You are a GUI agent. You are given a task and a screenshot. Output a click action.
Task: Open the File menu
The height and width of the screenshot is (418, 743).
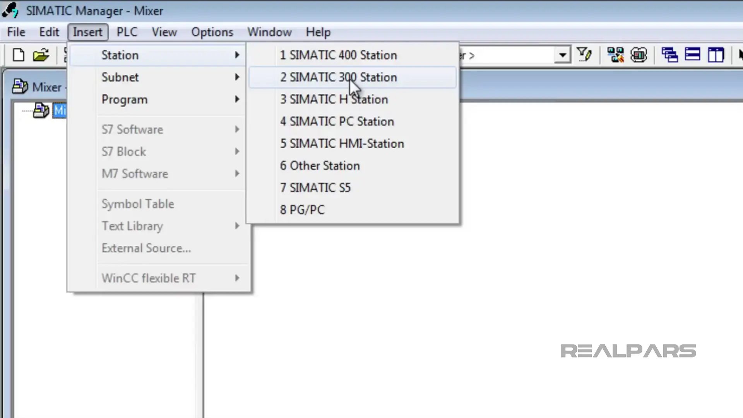click(16, 32)
